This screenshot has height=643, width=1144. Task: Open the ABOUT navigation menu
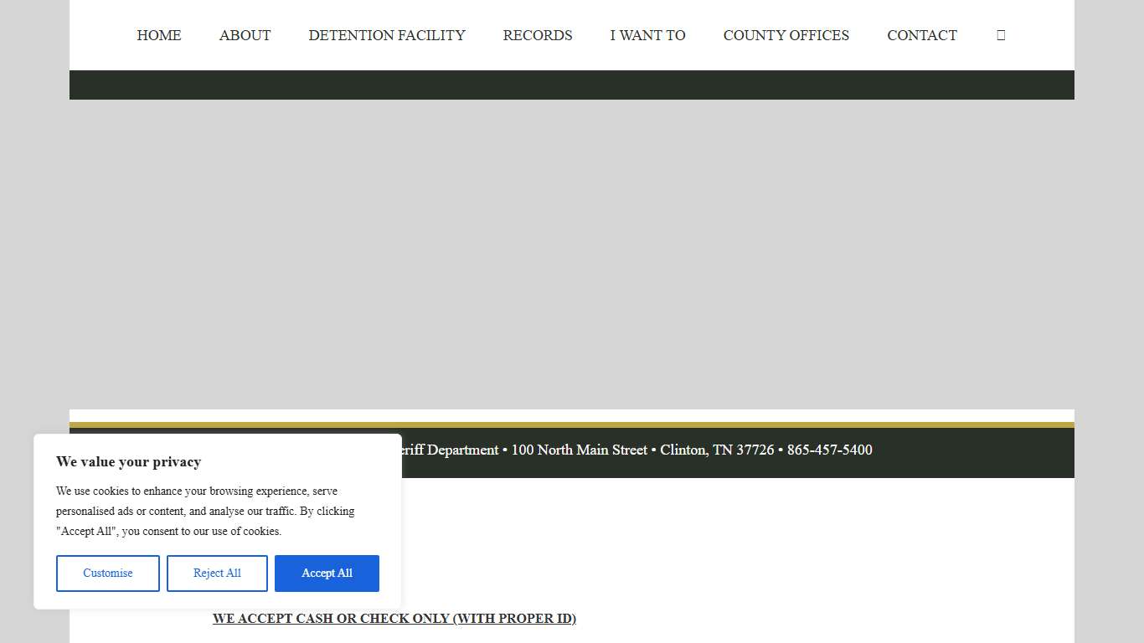coord(245,35)
